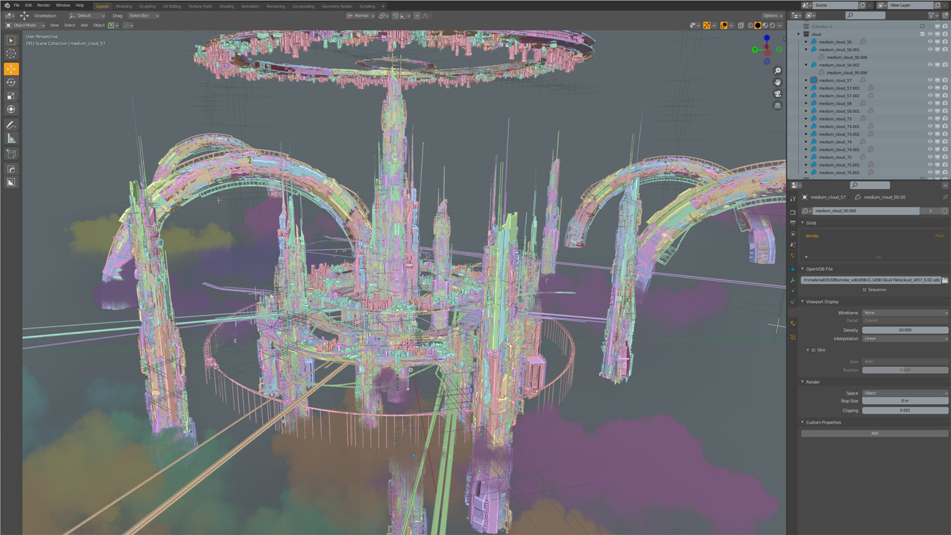Select the Annotate tool
951x535 pixels.
click(11, 125)
